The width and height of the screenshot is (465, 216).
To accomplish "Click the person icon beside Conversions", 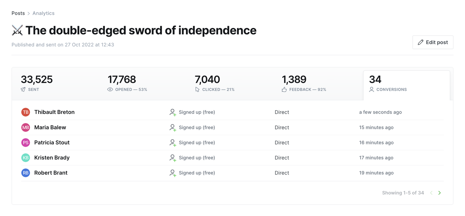I will click(x=371, y=90).
